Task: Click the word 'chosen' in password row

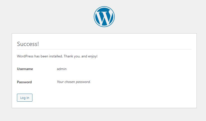Action: (x=70, y=82)
